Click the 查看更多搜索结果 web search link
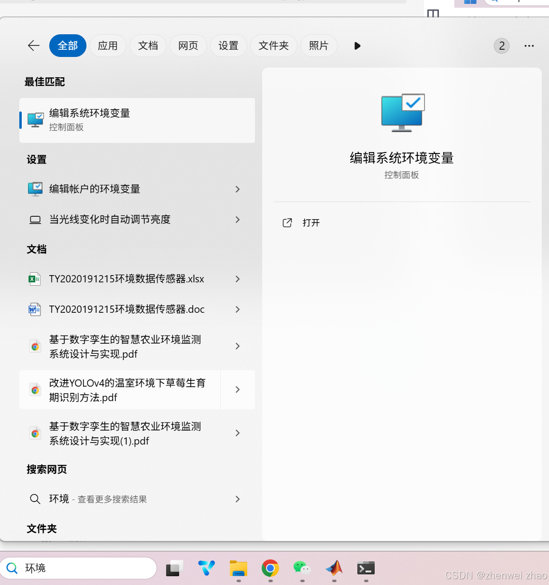The image size is (549, 585). tap(112, 499)
